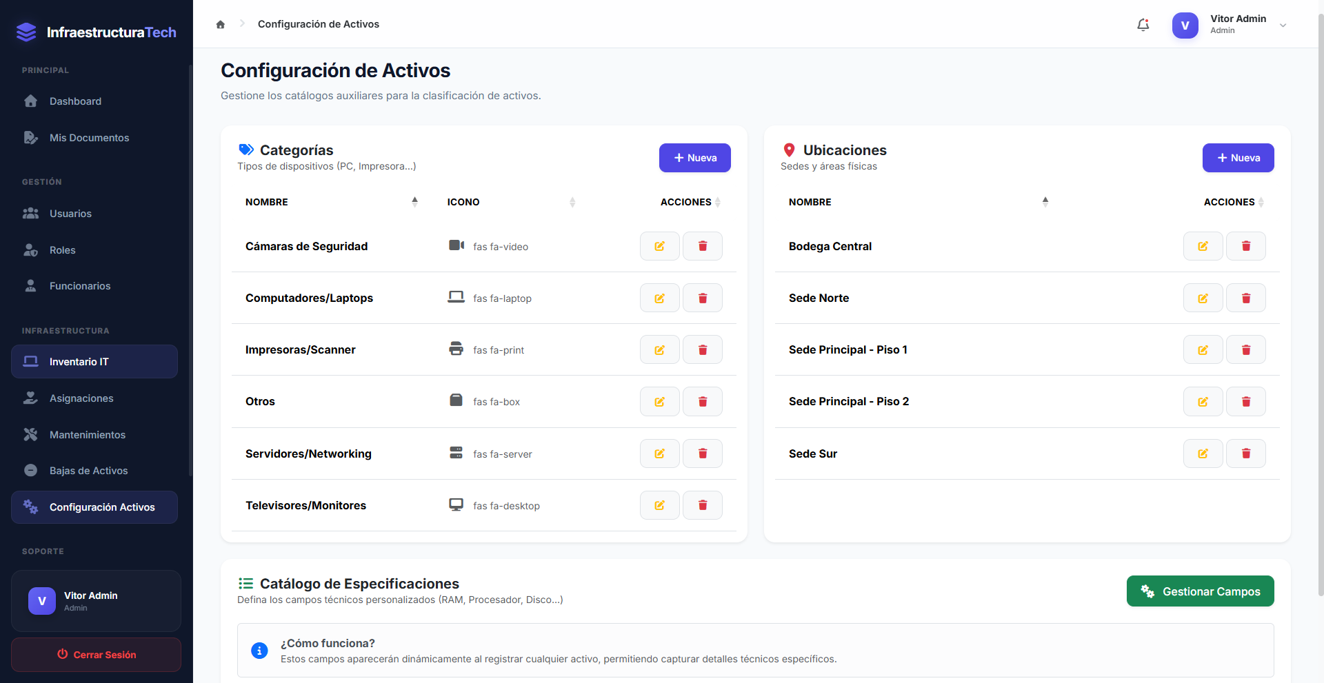Edit the Sede Sur location
The height and width of the screenshot is (683, 1324).
[1203, 453]
